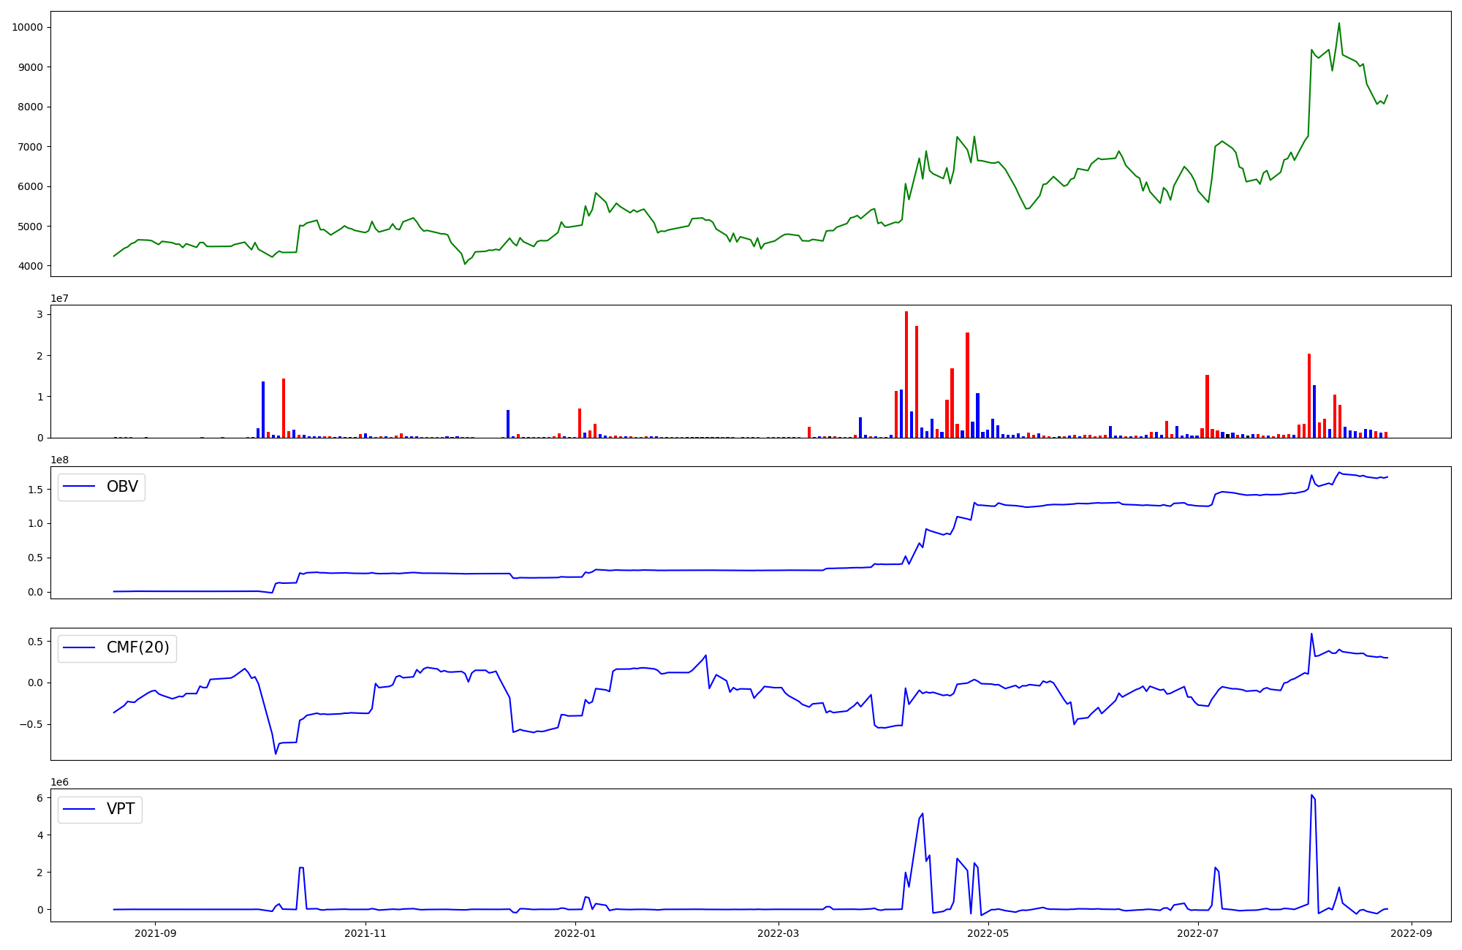Click the 4000 price axis label
1462x950 pixels.
click(30, 266)
